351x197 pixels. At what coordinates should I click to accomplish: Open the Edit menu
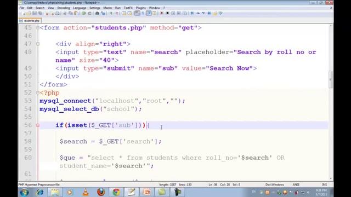[30, 8]
